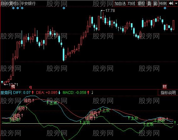Open the 指标说明 indicator description

(168, 93)
